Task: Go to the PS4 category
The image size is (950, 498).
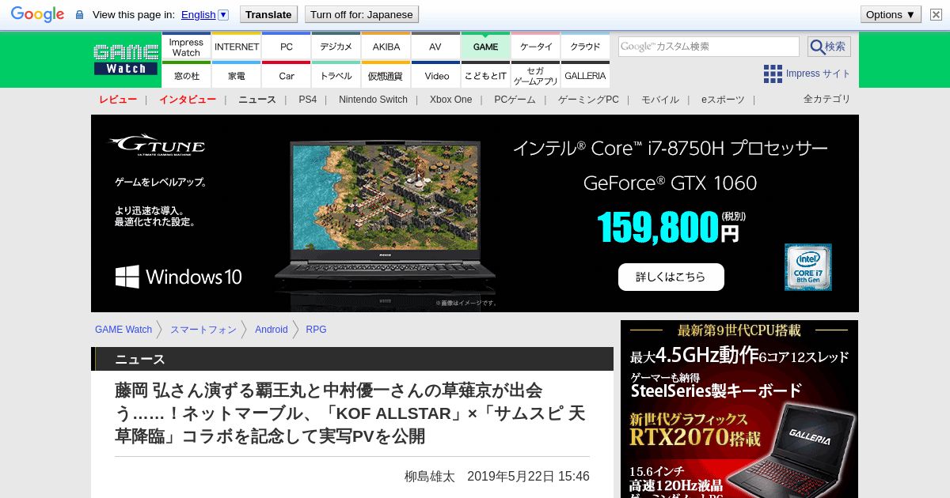Action: [307, 100]
